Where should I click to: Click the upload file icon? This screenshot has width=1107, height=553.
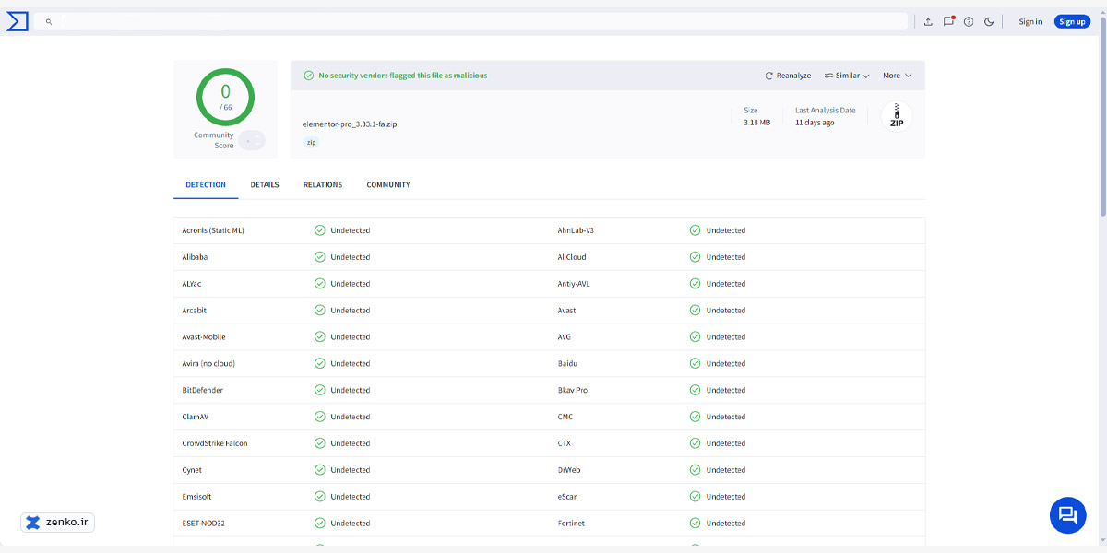(928, 22)
